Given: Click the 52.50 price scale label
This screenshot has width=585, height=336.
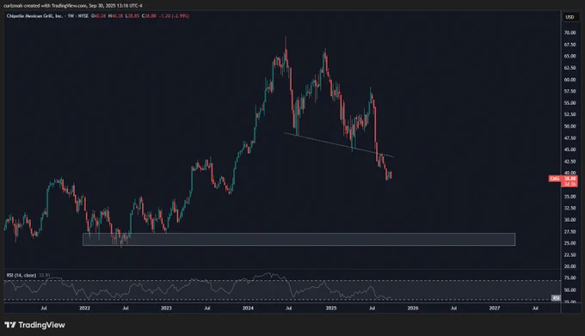Looking at the screenshot, I should [x=570, y=115].
